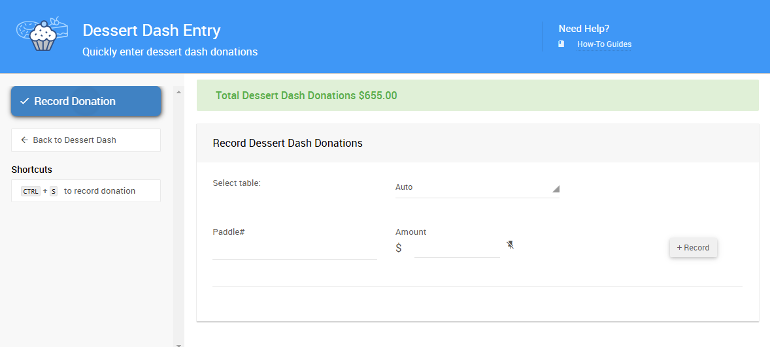Click into the Amount input field
This screenshot has height=347, width=770.
pos(457,248)
